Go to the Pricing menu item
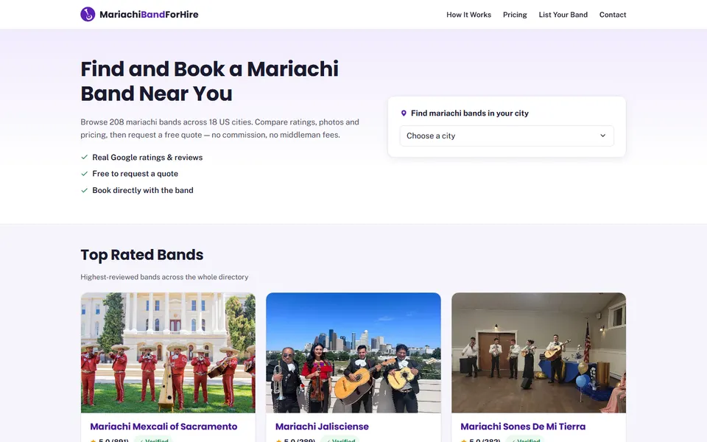Screen dimensions: 707x442 pyautogui.click(x=515, y=15)
